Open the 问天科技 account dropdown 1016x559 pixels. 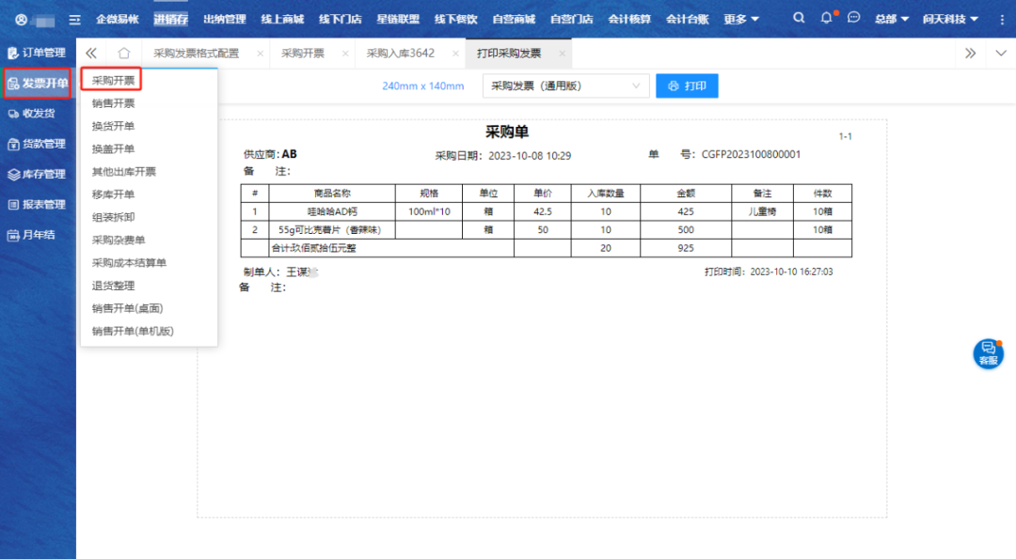point(950,19)
